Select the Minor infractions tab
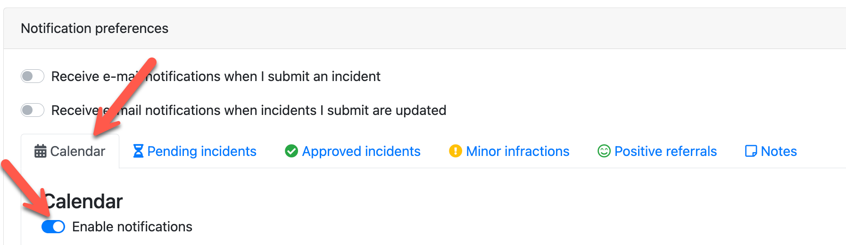This screenshot has height=245, width=846. pos(518,151)
